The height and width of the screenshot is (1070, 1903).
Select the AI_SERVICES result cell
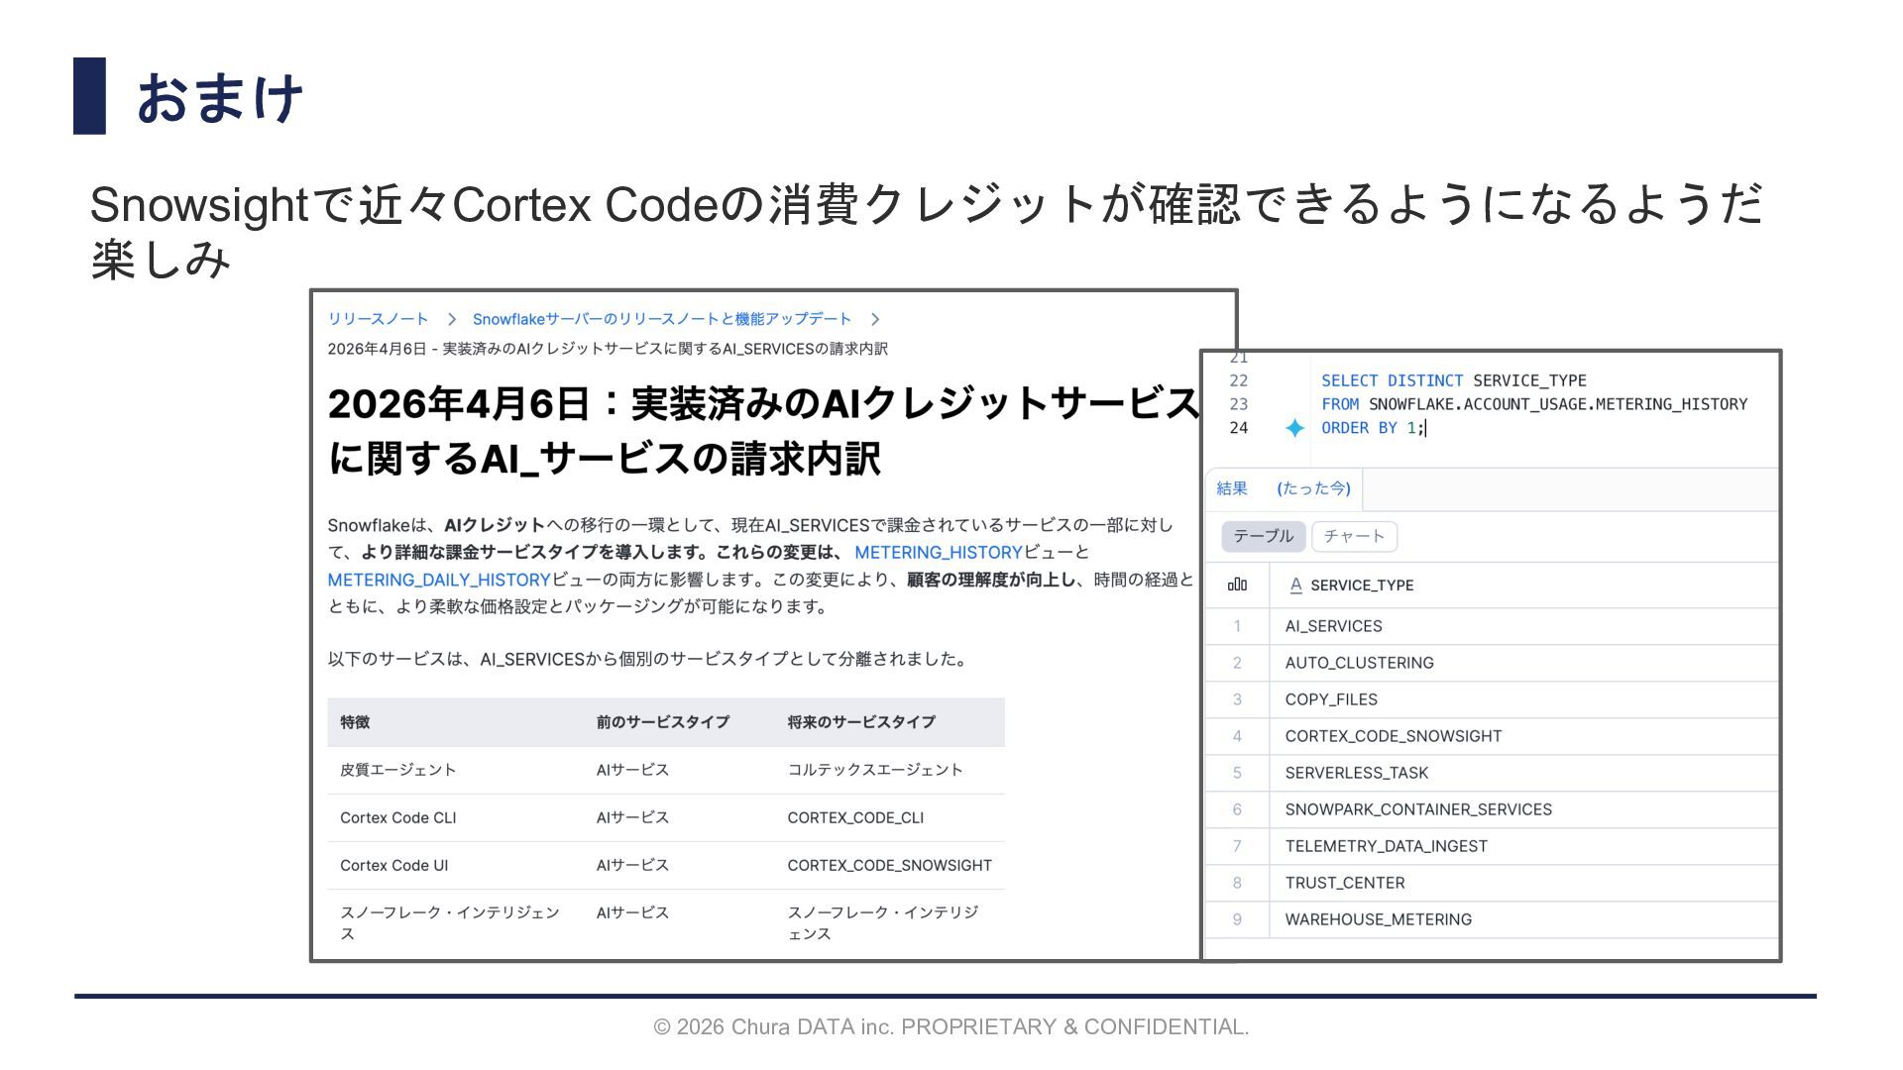coord(1333,626)
